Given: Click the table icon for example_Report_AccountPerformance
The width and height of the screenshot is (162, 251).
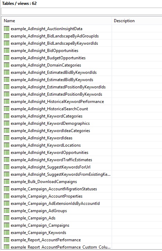Looking at the screenshot, I should pyautogui.click(x=7, y=240).
